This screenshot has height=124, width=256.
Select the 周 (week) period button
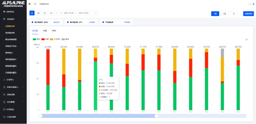(38, 13)
